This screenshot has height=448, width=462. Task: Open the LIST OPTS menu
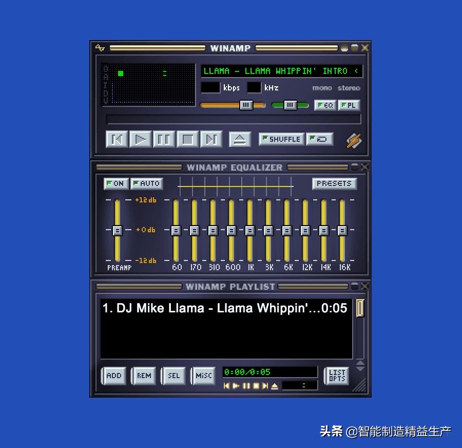point(337,376)
